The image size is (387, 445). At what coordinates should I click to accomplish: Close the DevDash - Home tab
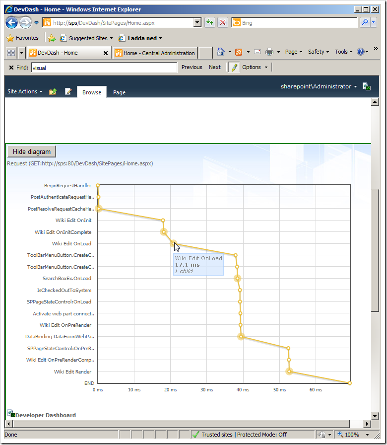tap(106, 53)
